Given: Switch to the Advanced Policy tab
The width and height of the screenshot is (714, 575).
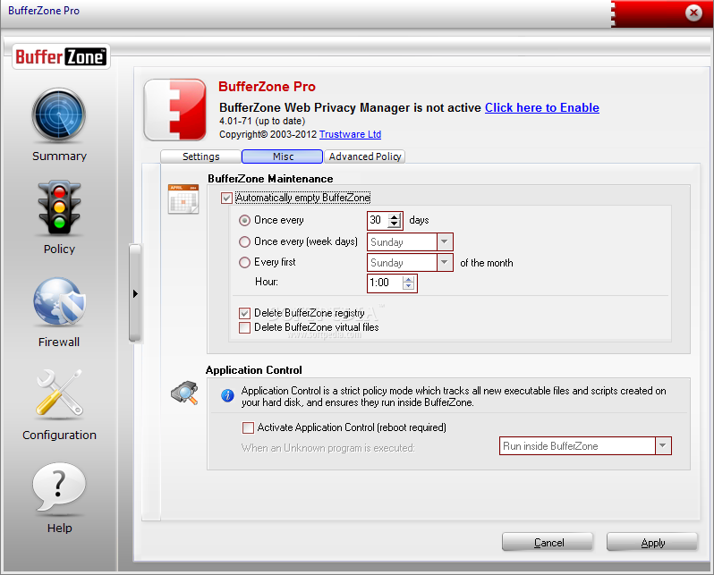Looking at the screenshot, I should [x=365, y=156].
